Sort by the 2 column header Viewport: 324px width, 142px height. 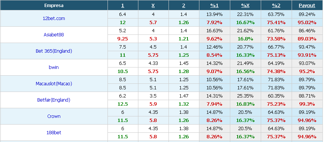point(184,6)
